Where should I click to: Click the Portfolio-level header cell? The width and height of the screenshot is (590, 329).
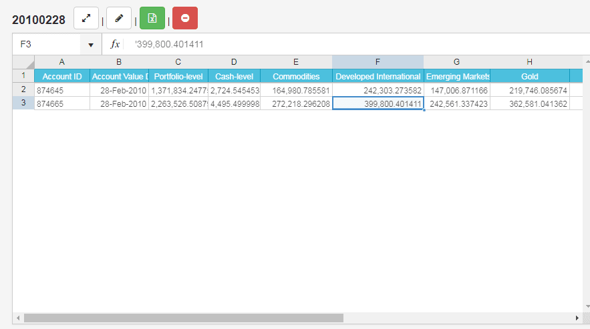point(178,76)
